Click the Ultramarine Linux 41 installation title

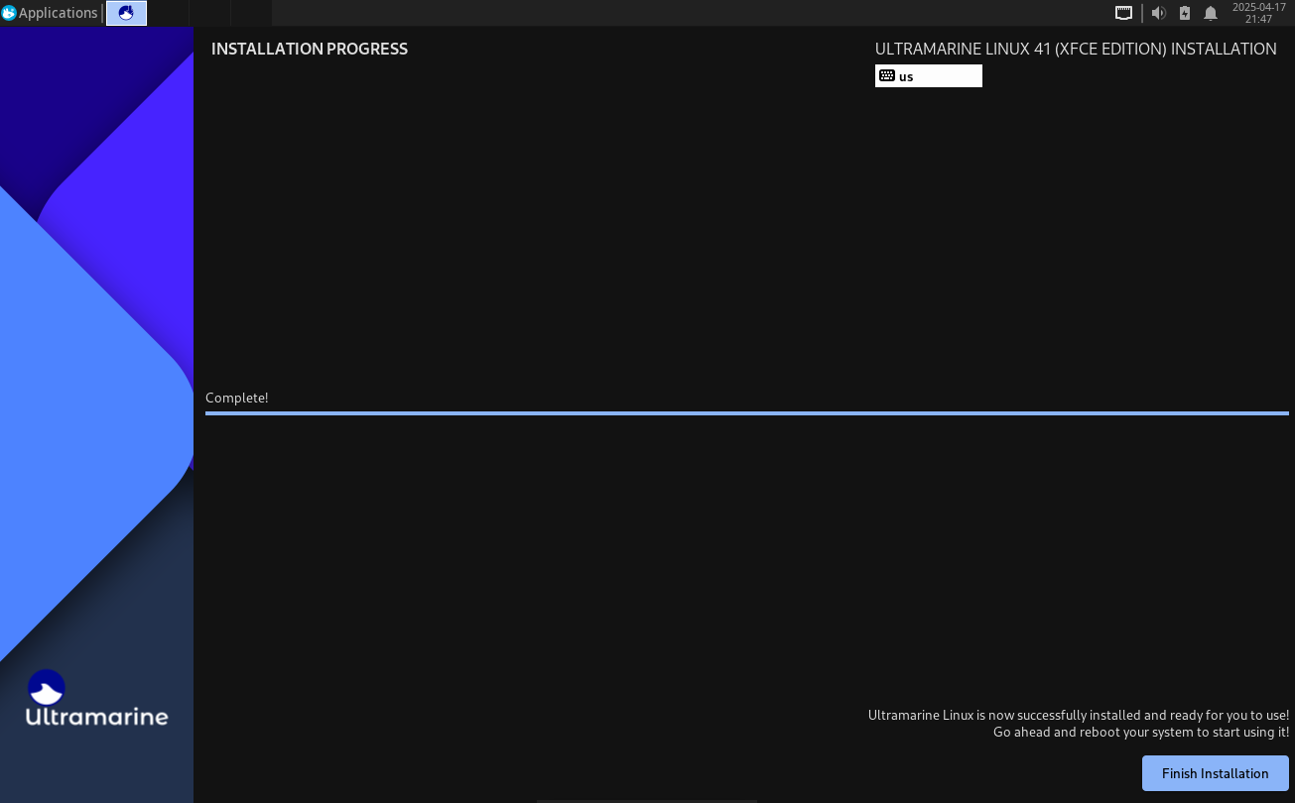(x=1076, y=49)
